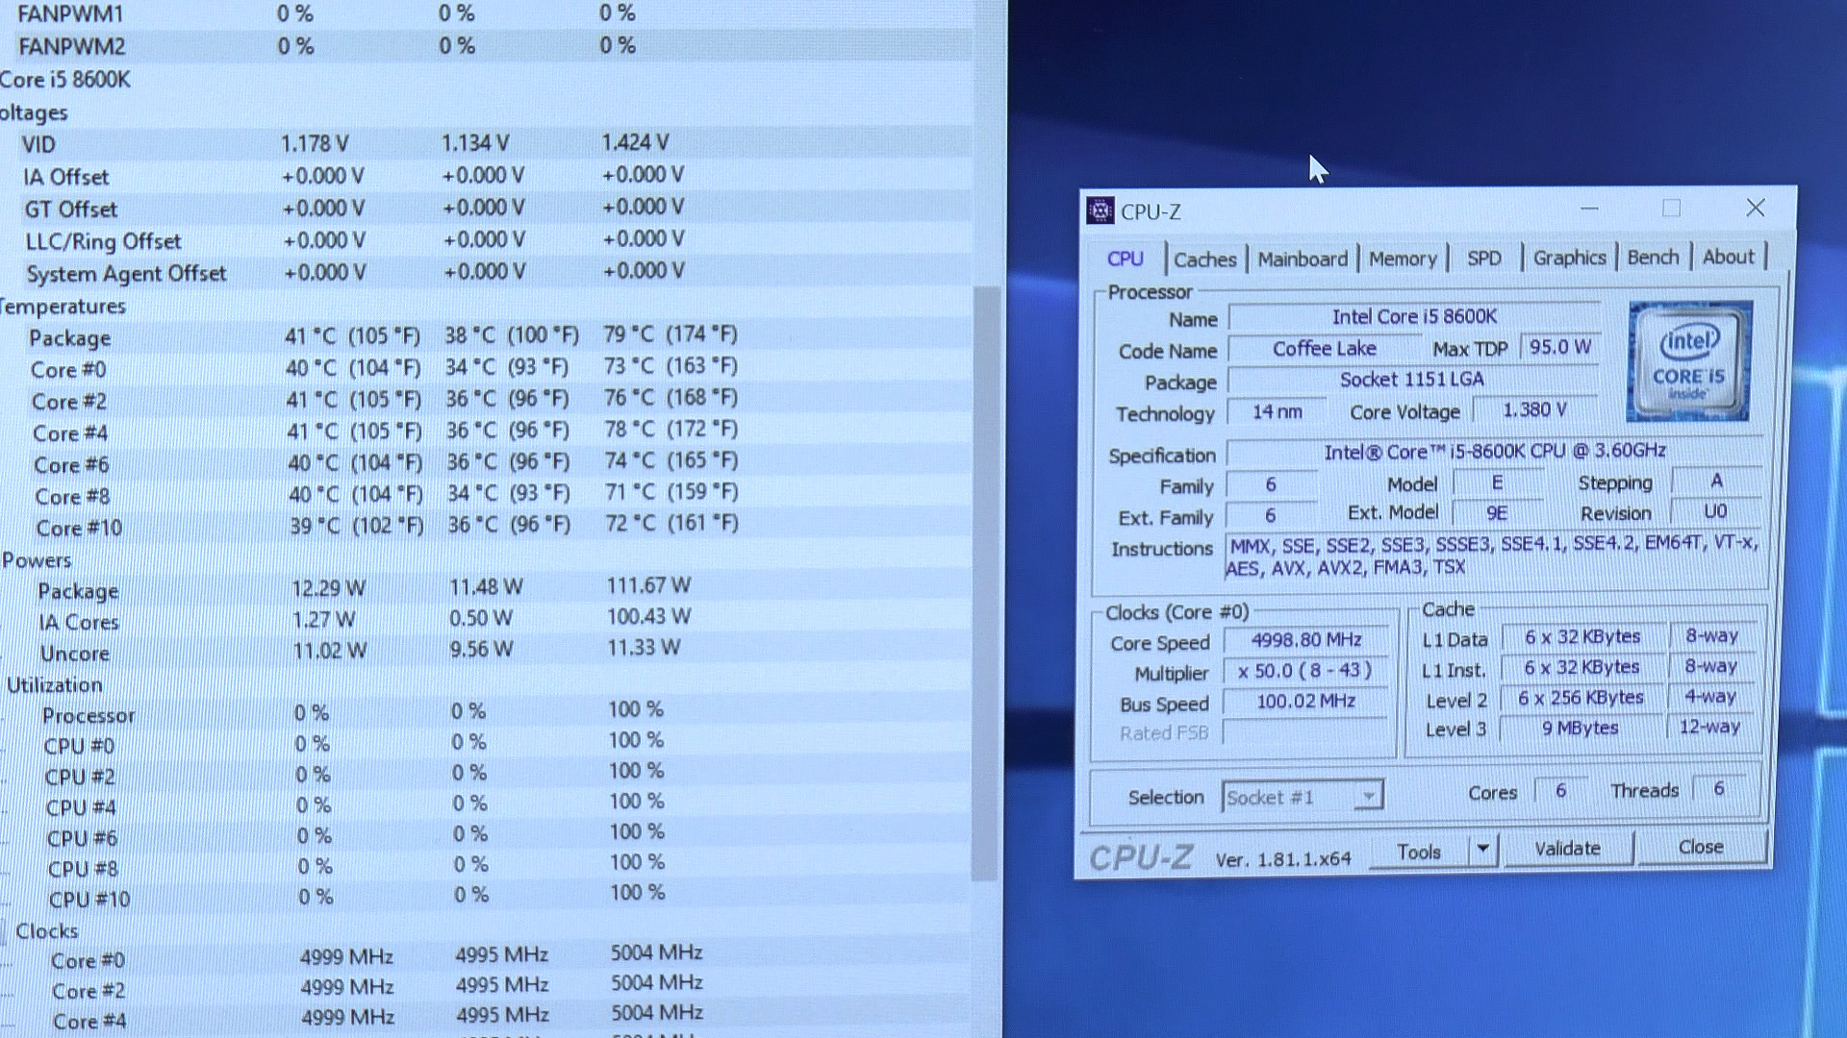
Task: Select the Uncore power row
Action: 486,652
